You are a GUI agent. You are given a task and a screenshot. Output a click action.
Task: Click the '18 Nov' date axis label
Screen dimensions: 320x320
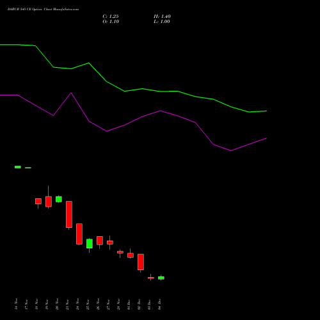tap(36, 304)
